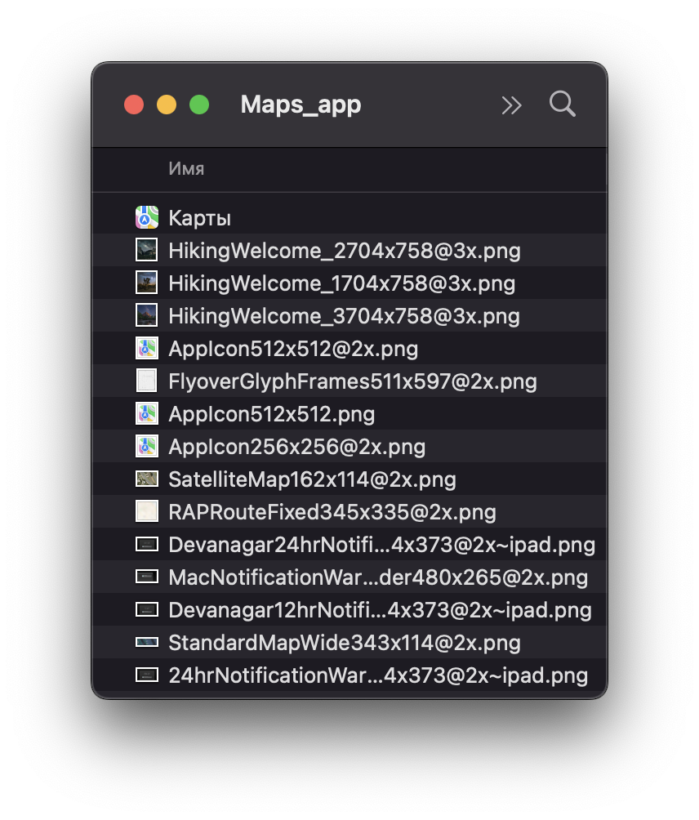The image size is (699, 820).
Task: Select file name HikingWelcome_1704x758@3x.png
Action: (342, 283)
